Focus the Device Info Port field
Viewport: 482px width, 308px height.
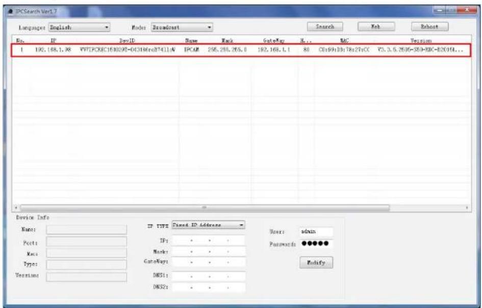click(x=86, y=242)
